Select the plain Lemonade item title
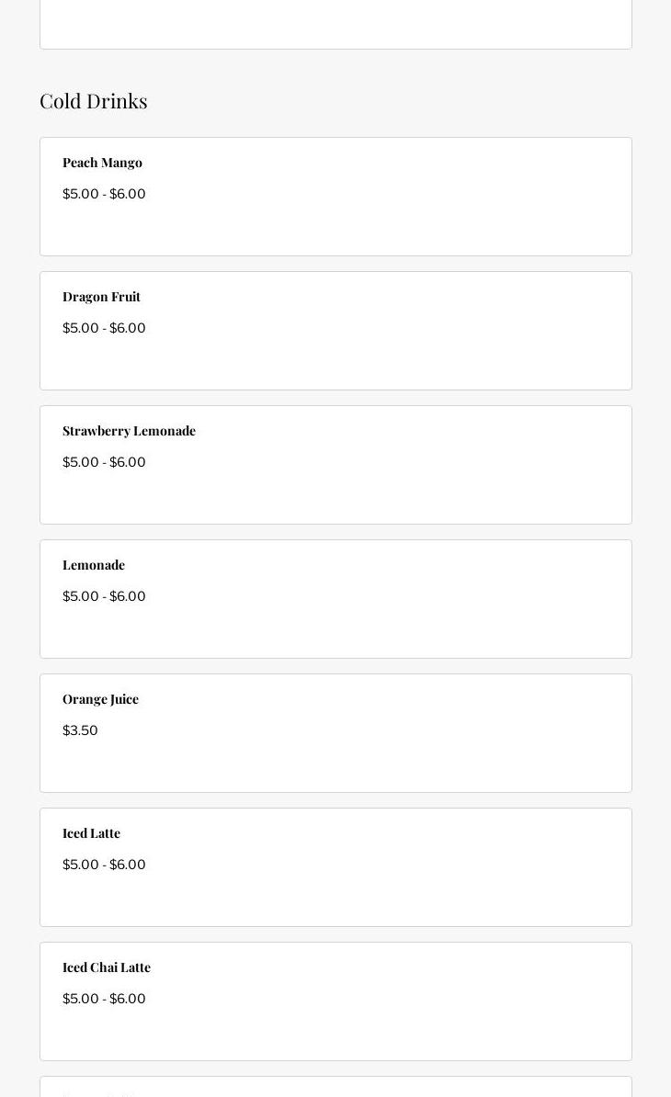Image resolution: width=671 pixels, height=1097 pixels. click(x=94, y=565)
